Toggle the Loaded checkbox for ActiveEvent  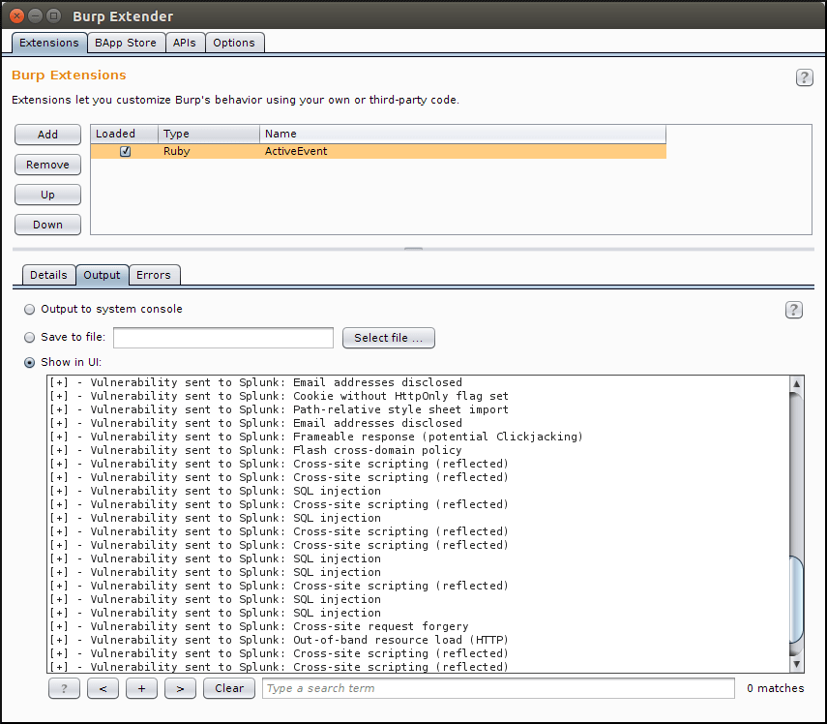coord(125,151)
